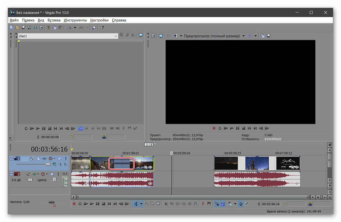The width and height of the screenshot is (341, 222).
Task: Expand audio track 2 automation settings arrow
Action: click(x=47, y=174)
